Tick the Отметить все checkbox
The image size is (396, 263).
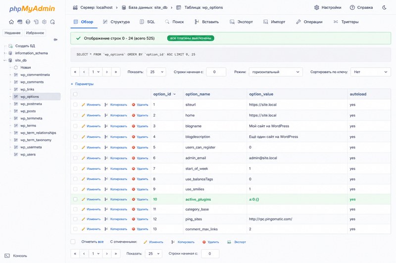tap(73, 242)
